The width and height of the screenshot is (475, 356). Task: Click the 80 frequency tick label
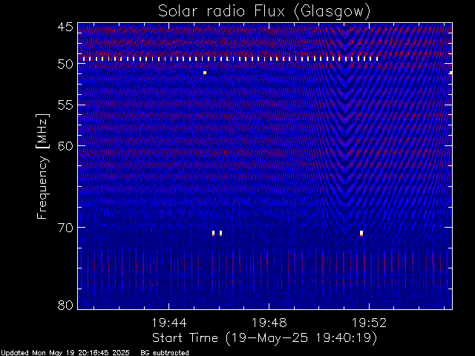pos(65,305)
